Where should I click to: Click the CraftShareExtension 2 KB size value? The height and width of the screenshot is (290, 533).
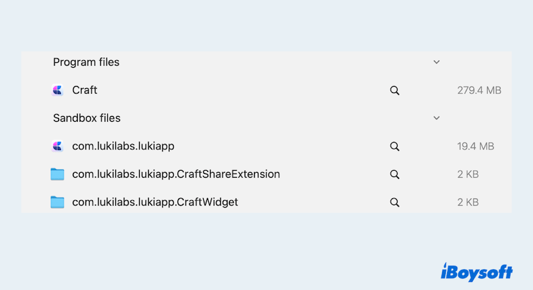tap(468, 174)
